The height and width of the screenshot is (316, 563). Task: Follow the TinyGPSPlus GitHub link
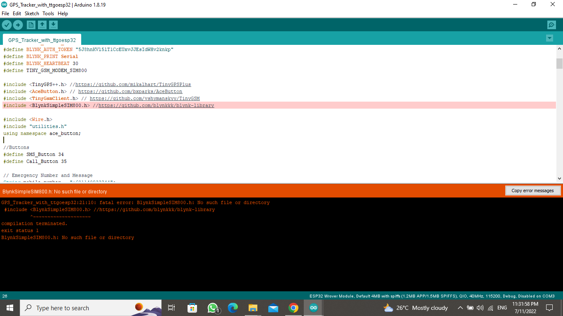133,84
